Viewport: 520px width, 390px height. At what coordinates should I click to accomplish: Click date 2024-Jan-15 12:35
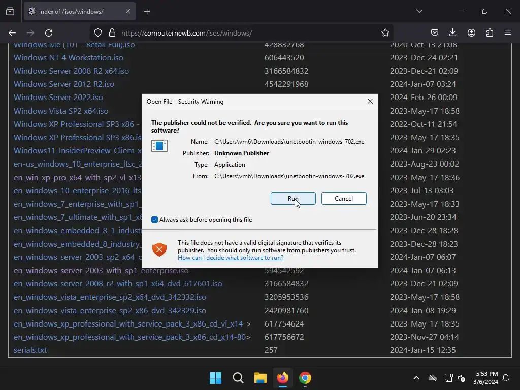click(423, 350)
